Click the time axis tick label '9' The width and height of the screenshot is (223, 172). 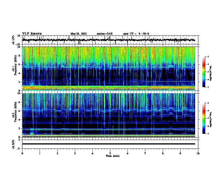[180, 153]
